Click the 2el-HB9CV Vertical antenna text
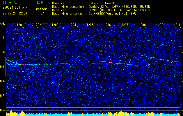This screenshot has height=116, width=183. [113, 14]
